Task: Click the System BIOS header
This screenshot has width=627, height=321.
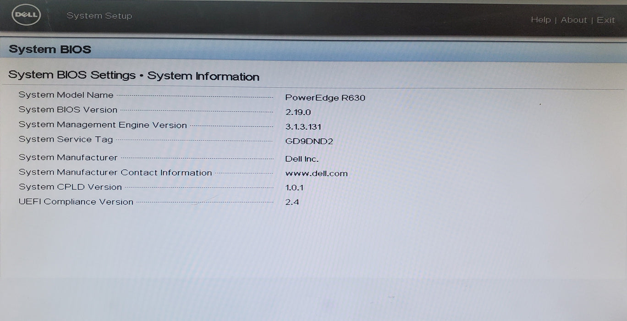Action: pyautogui.click(x=50, y=49)
